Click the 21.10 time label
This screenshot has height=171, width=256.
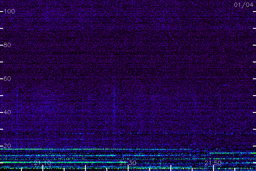(42, 163)
